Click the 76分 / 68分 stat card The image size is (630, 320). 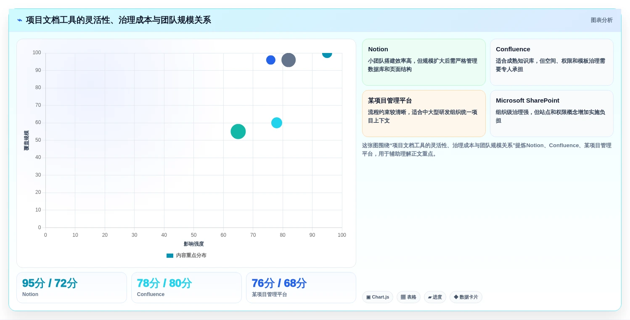pyautogui.click(x=301, y=288)
